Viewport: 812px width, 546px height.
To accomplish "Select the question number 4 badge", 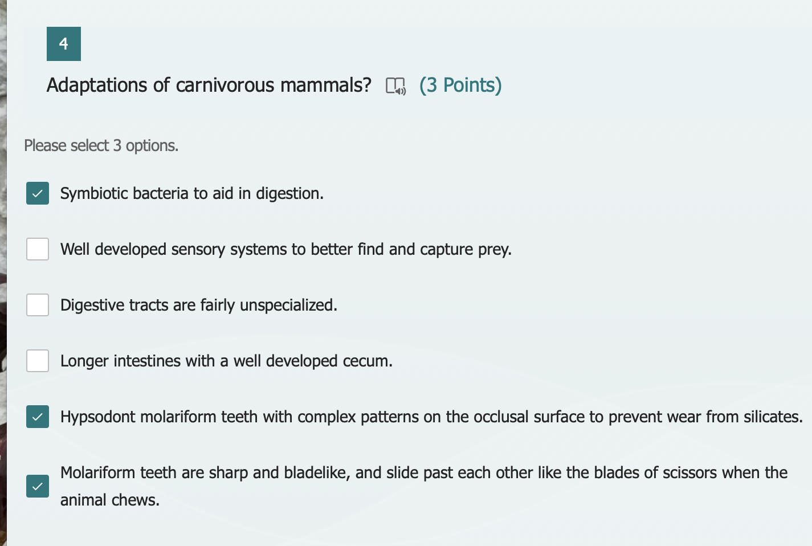I will coord(63,43).
